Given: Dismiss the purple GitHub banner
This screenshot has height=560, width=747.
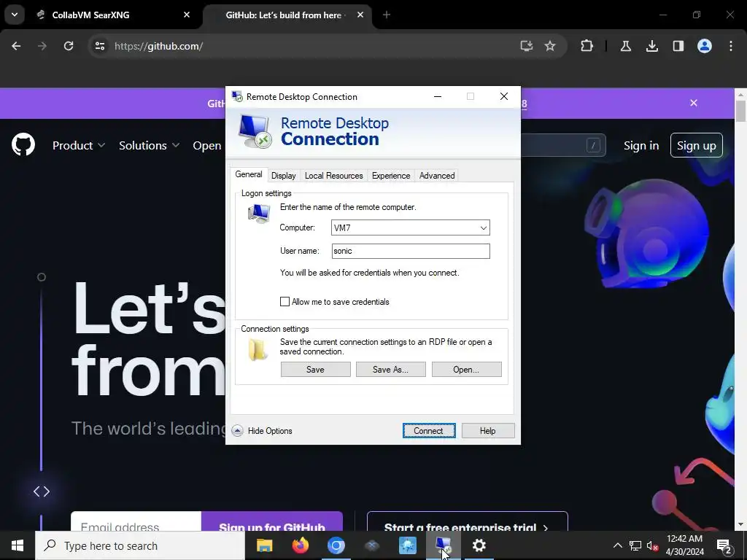Looking at the screenshot, I should coord(694,103).
